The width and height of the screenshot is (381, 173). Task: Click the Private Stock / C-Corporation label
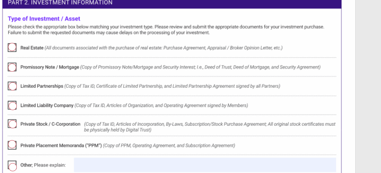click(50, 124)
